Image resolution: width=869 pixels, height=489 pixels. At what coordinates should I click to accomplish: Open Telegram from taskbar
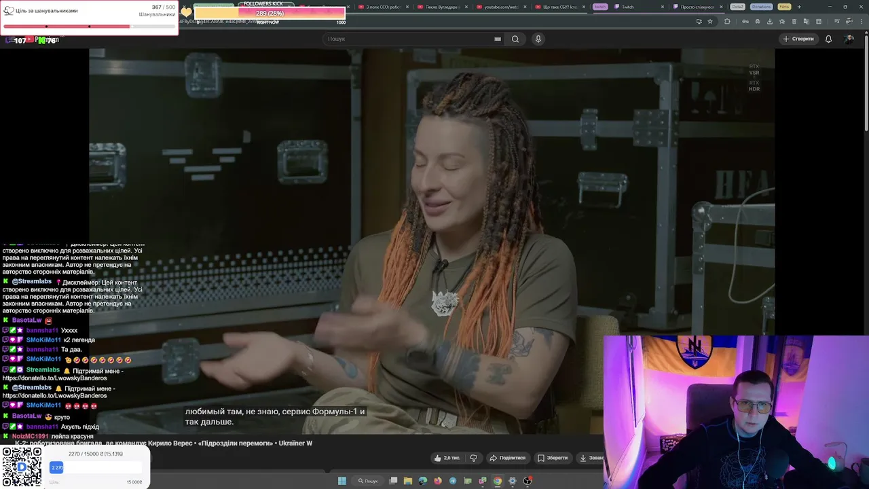(x=453, y=481)
